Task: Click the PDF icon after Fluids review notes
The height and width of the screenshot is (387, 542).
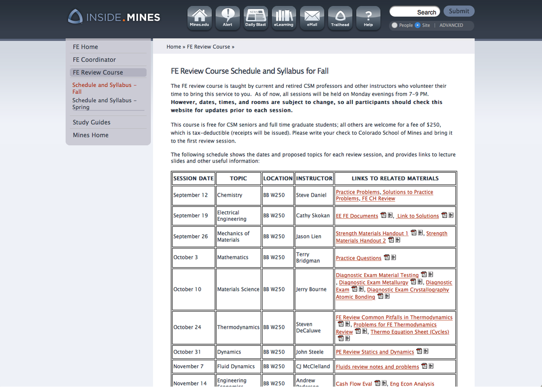Action: tap(424, 366)
